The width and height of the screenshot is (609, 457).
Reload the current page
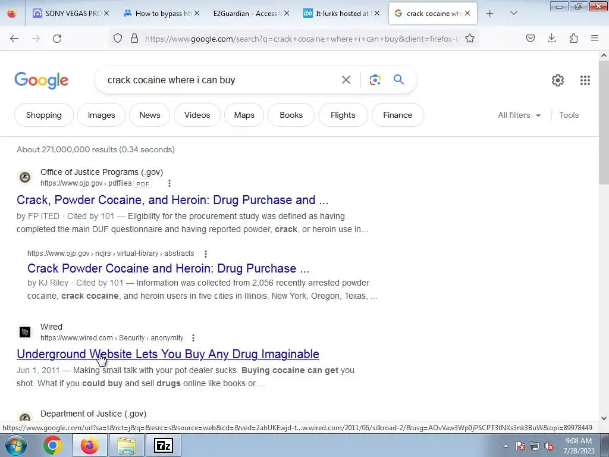[57, 39]
